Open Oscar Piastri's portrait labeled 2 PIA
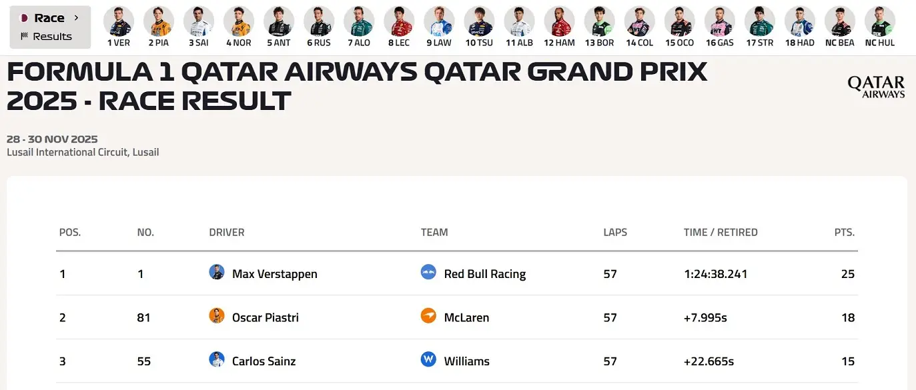Viewport: 916px width, 390px height. (x=158, y=21)
